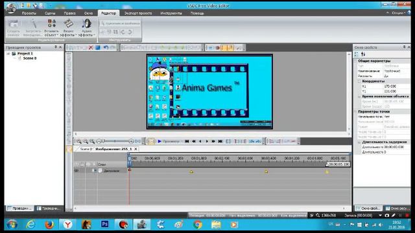Open the Windows Start menu
This screenshot has height=233, width=415.
click(12, 225)
